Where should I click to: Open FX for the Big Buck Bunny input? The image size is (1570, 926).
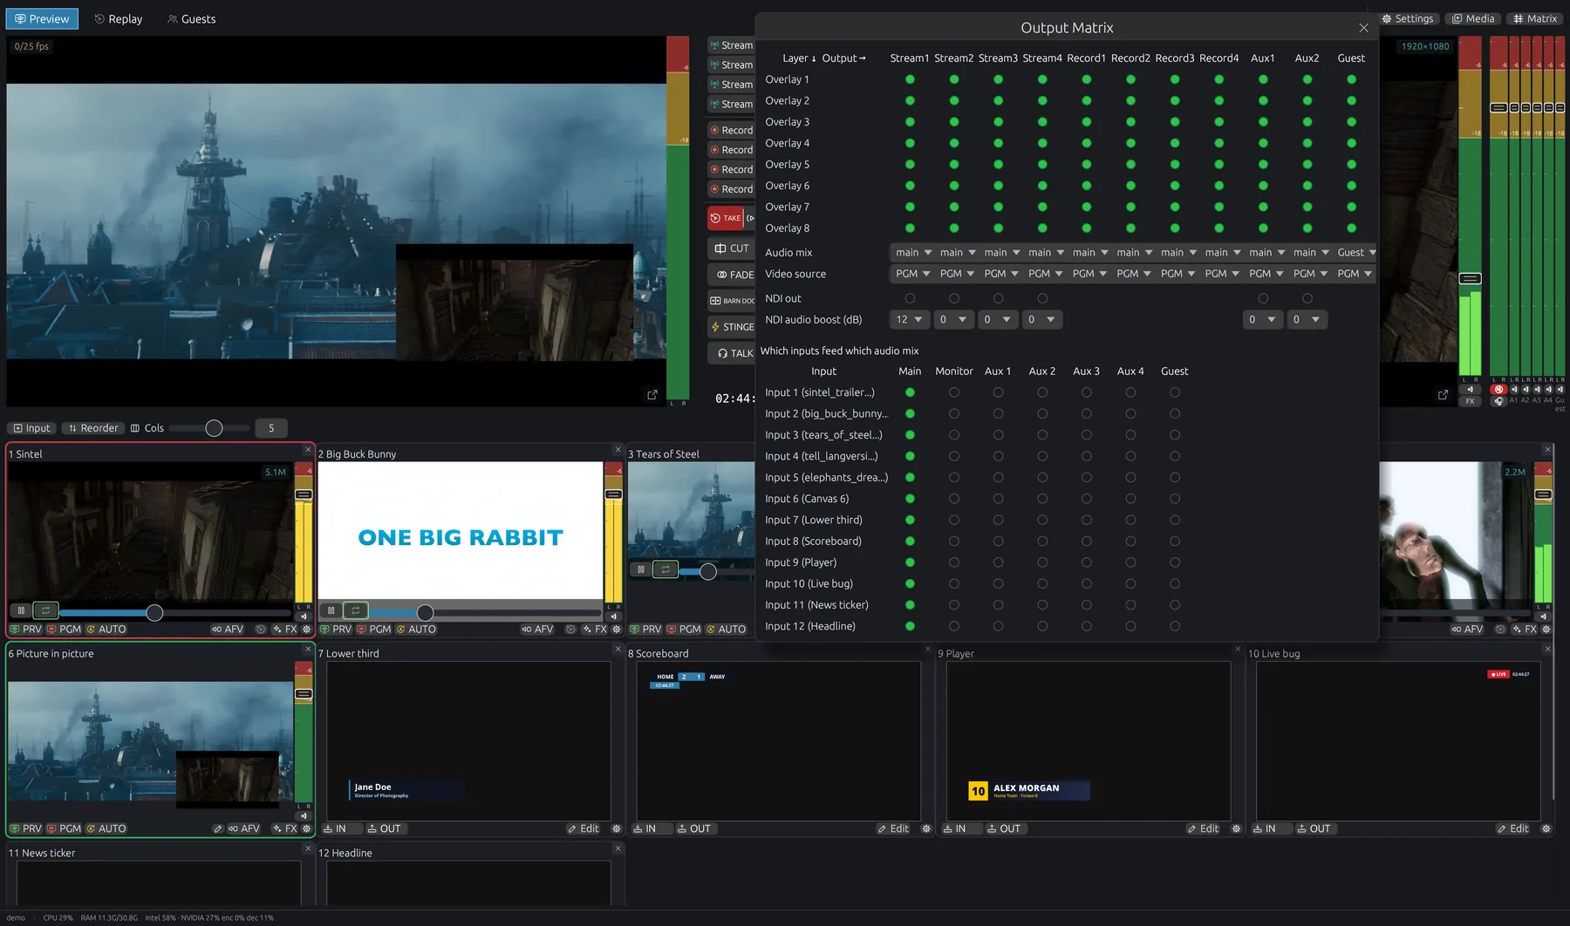(x=595, y=630)
